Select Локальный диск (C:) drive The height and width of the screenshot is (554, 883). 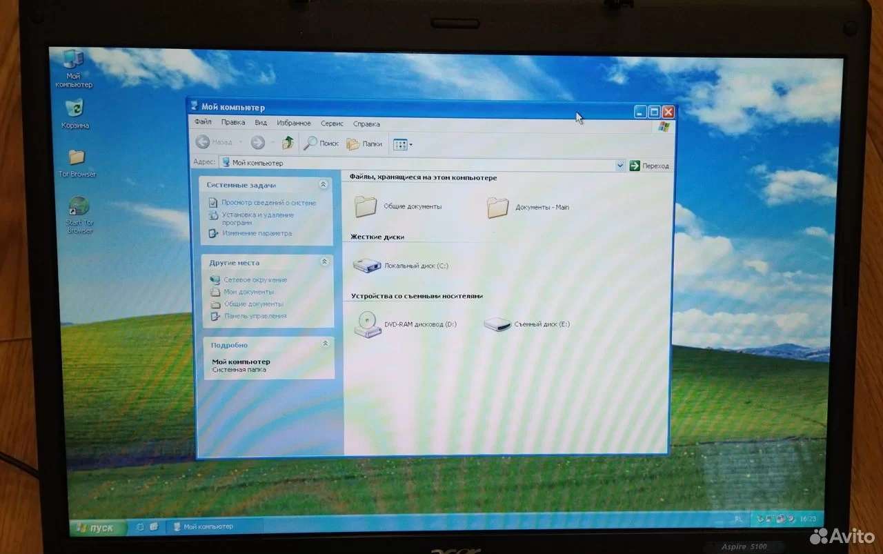[401, 265]
